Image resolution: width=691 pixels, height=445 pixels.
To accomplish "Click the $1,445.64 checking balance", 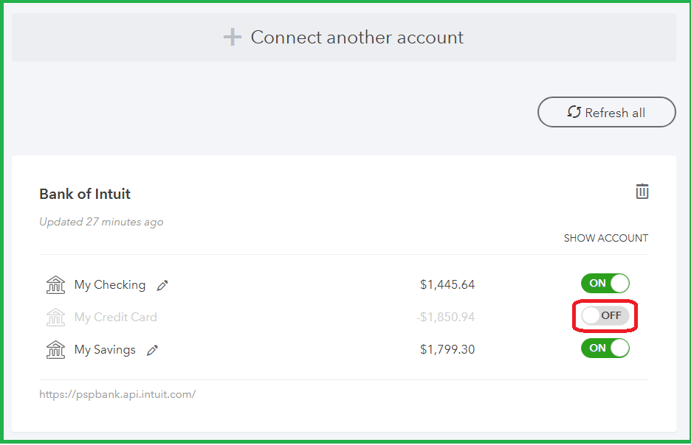I will (447, 284).
